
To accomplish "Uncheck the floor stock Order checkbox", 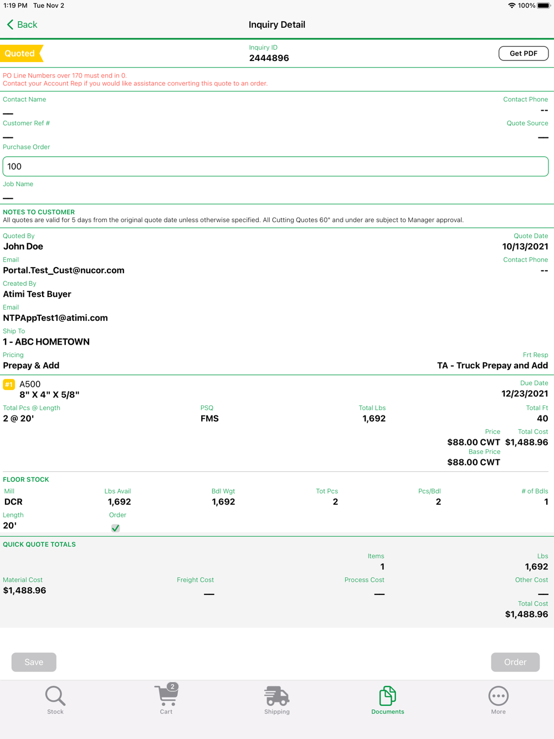I will pyautogui.click(x=115, y=528).
